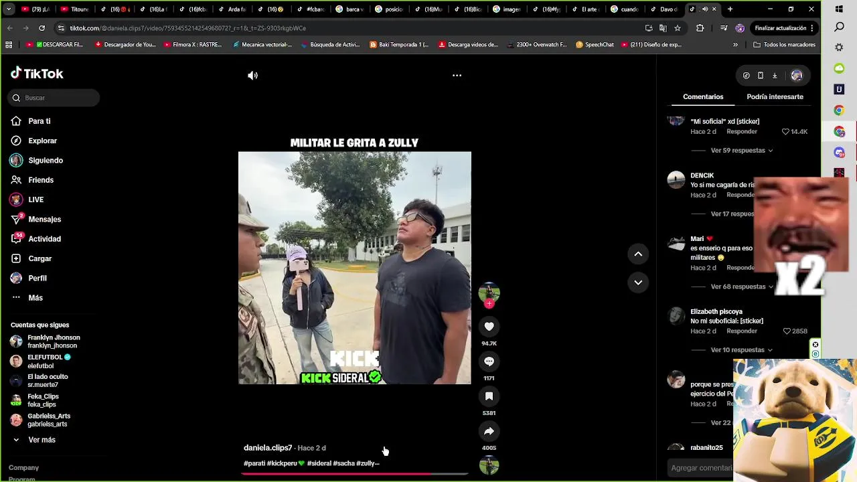
Task: Click the TikTok logo
Action: point(37,74)
